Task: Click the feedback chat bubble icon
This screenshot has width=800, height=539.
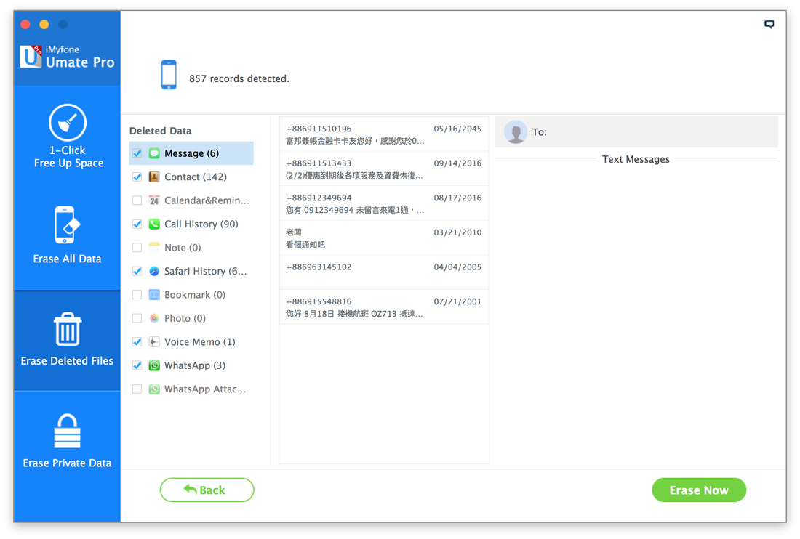Action: point(769,24)
